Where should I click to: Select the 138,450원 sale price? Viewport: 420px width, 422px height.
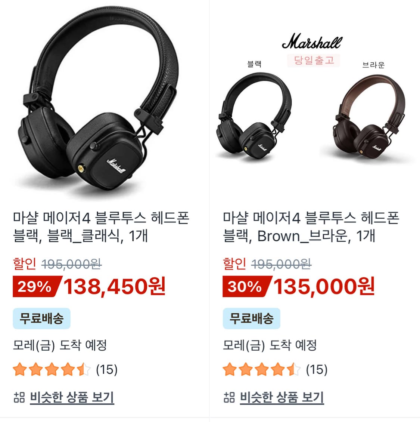(x=115, y=286)
